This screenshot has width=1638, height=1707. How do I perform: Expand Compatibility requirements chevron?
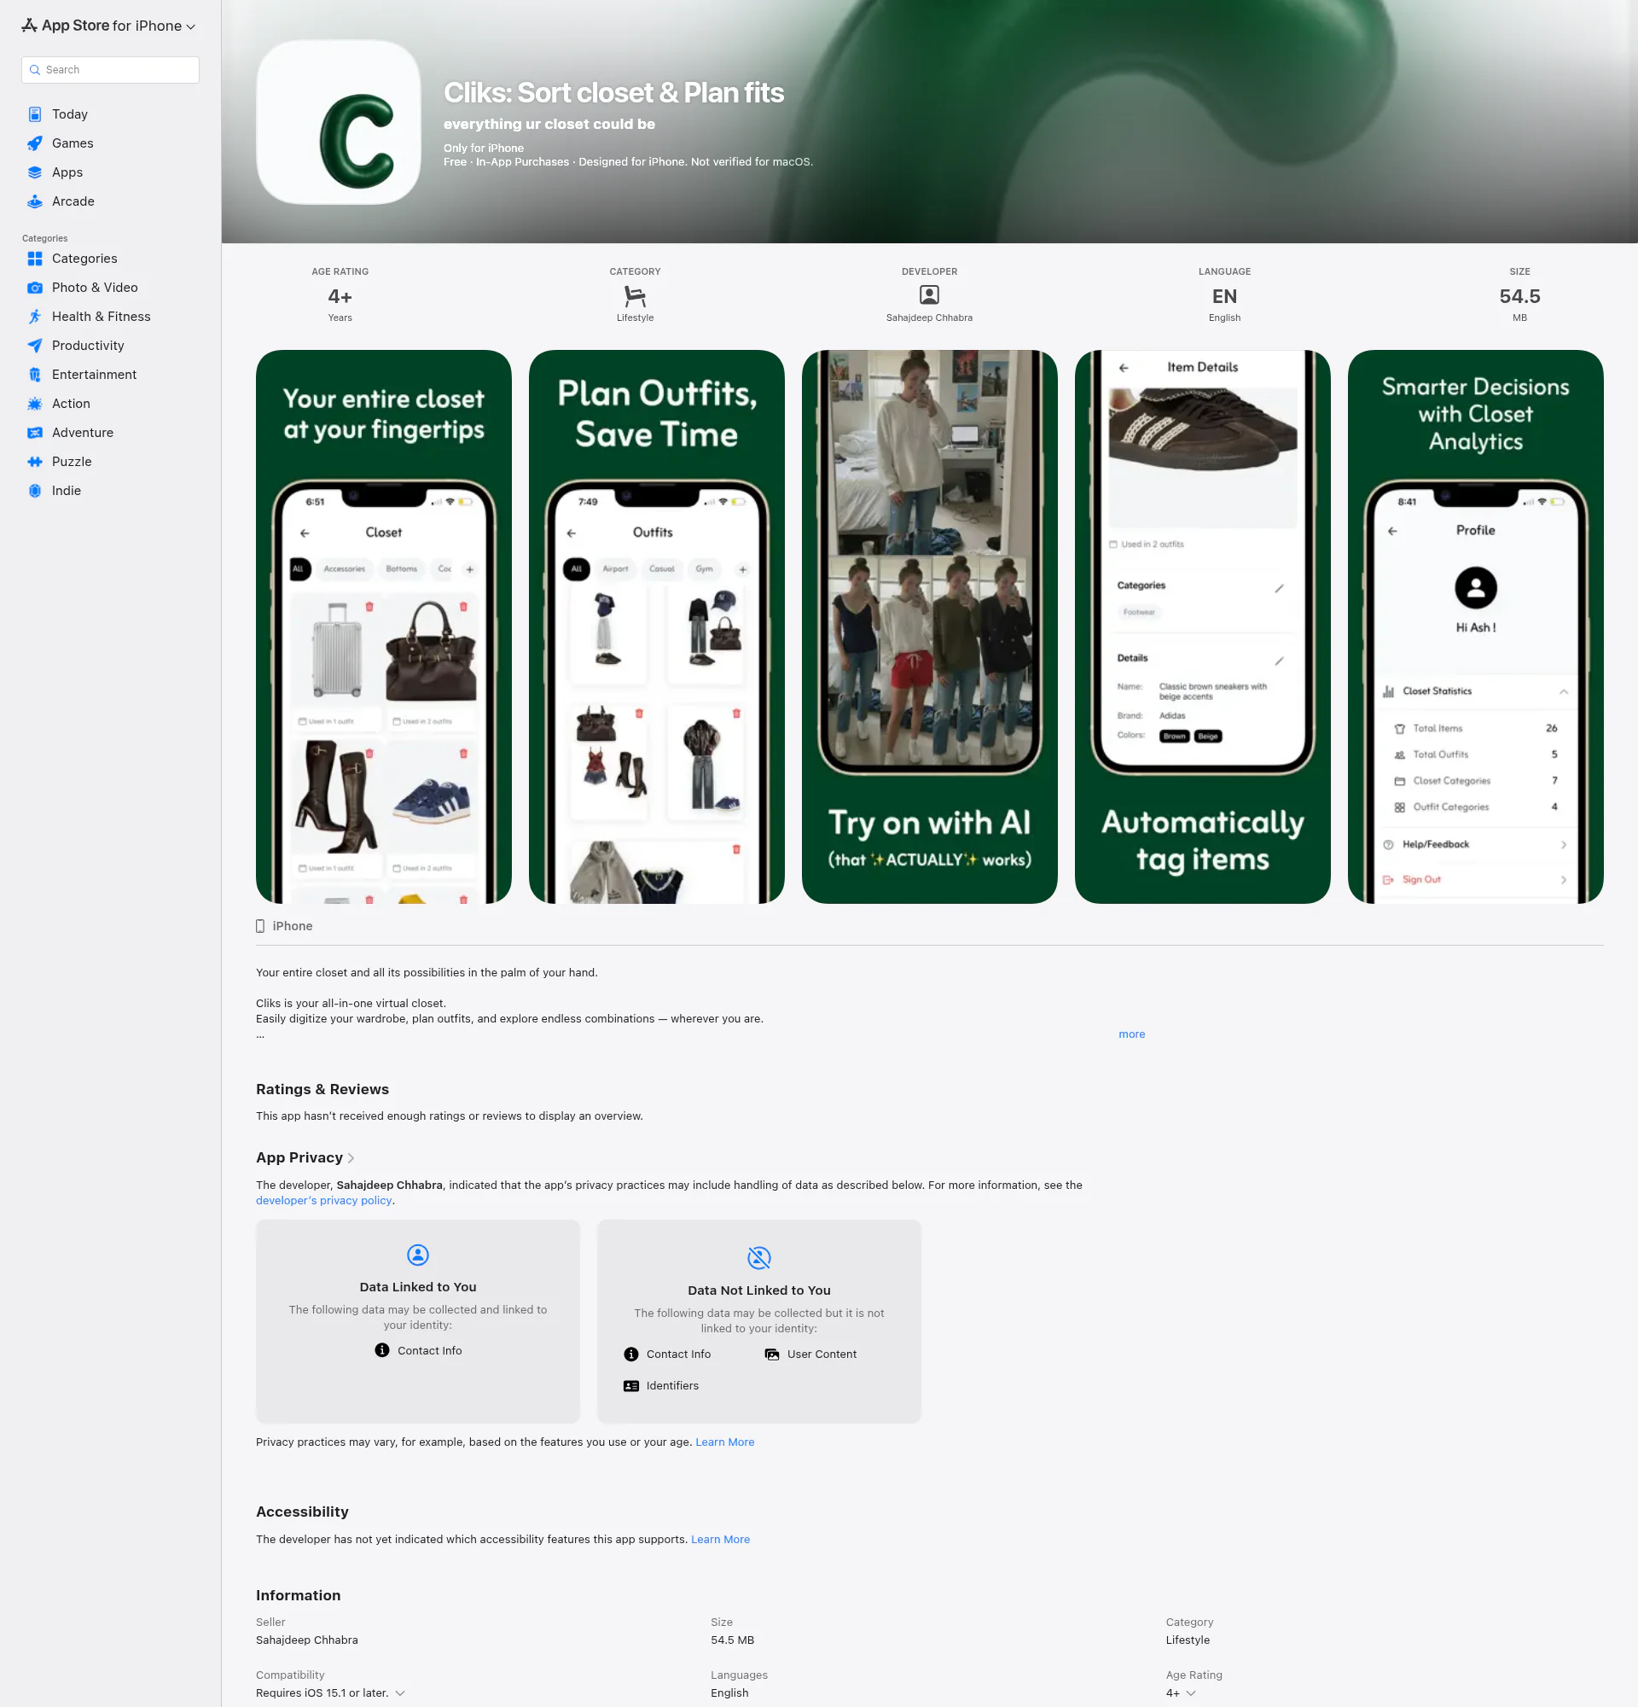pos(400,1693)
